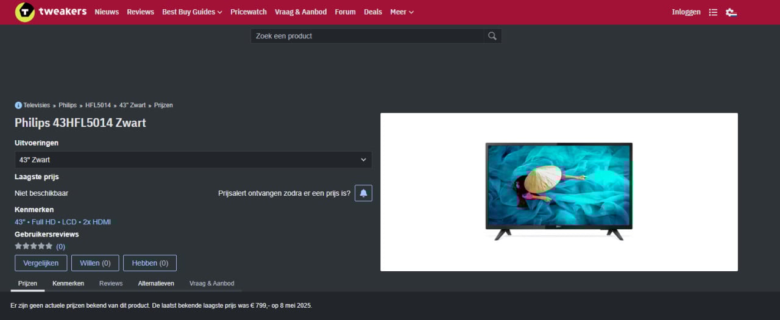Click the Zoek een product field

tap(368, 36)
